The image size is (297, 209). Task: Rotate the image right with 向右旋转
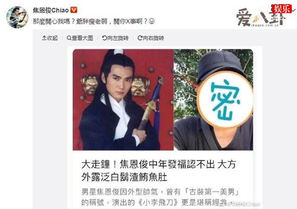[151, 38]
